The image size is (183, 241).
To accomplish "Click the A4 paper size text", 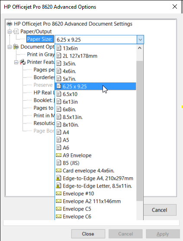I will click(66, 132).
